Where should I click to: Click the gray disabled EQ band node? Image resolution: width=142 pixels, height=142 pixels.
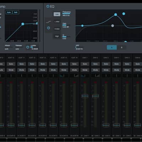coord(113,26)
